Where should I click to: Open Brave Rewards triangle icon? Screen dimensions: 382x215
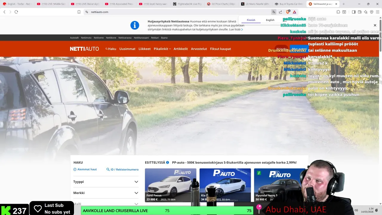coord(295,12)
